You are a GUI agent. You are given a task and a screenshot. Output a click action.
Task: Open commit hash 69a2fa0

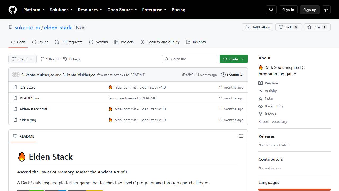click(x=188, y=75)
